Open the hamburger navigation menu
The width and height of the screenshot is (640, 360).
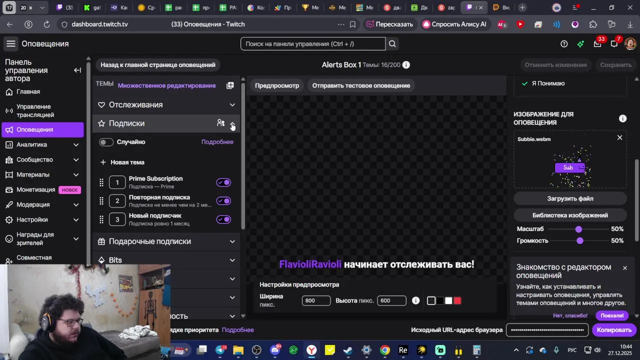(x=10, y=44)
